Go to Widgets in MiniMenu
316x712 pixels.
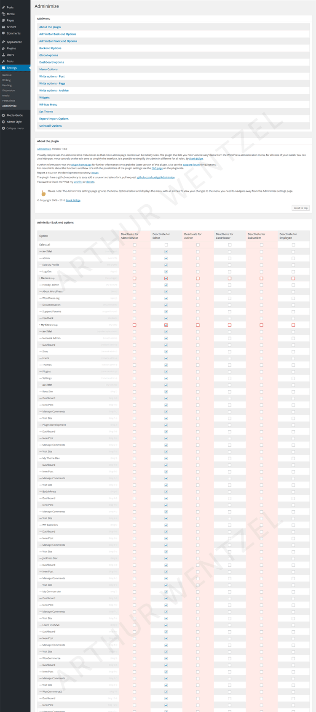click(44, 98)
